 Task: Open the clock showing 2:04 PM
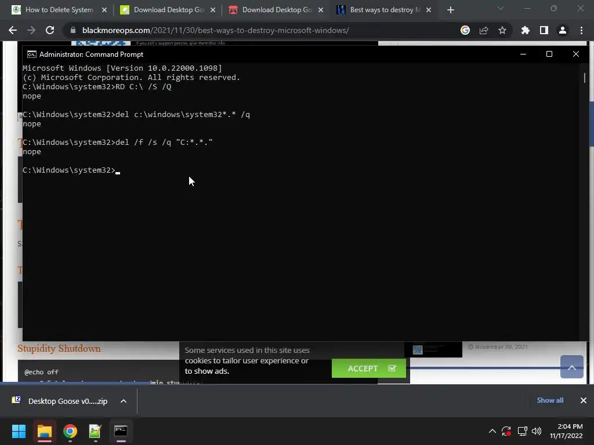pos(566,431)
